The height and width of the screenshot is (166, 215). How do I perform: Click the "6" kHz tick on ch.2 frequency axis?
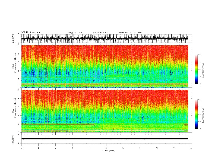(19, 107)
